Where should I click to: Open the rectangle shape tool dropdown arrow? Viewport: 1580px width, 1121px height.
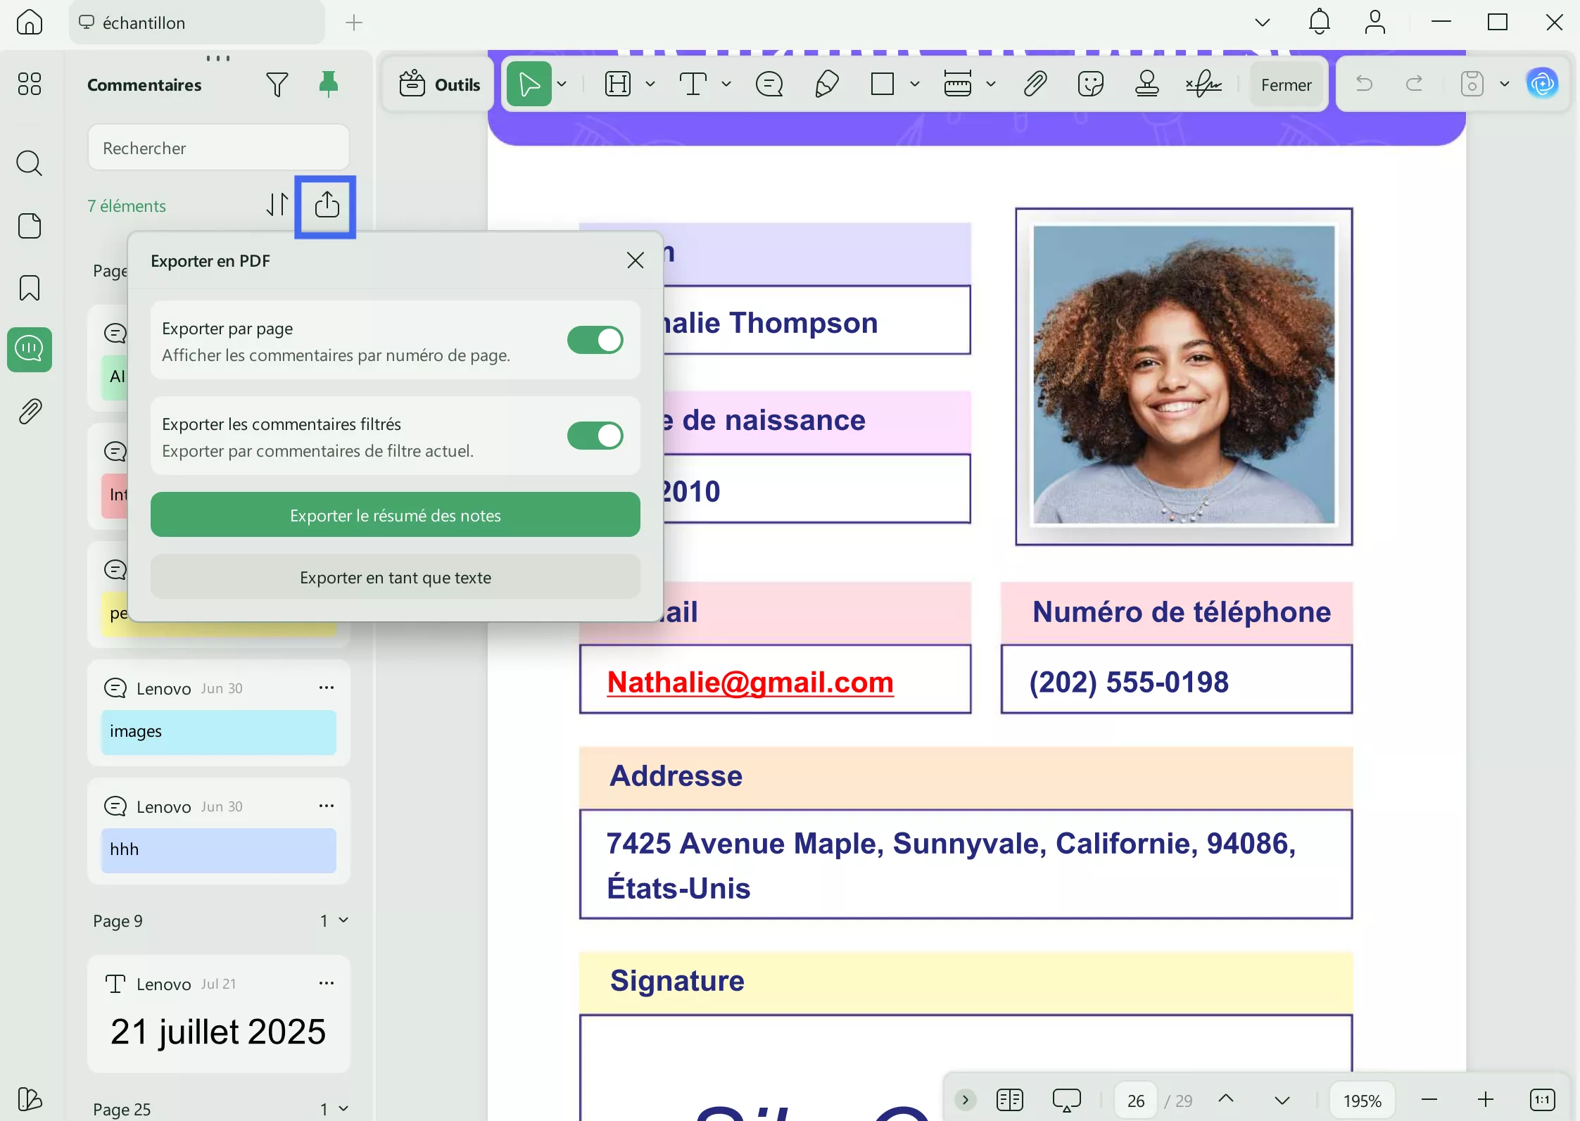(x=914, y=84)
